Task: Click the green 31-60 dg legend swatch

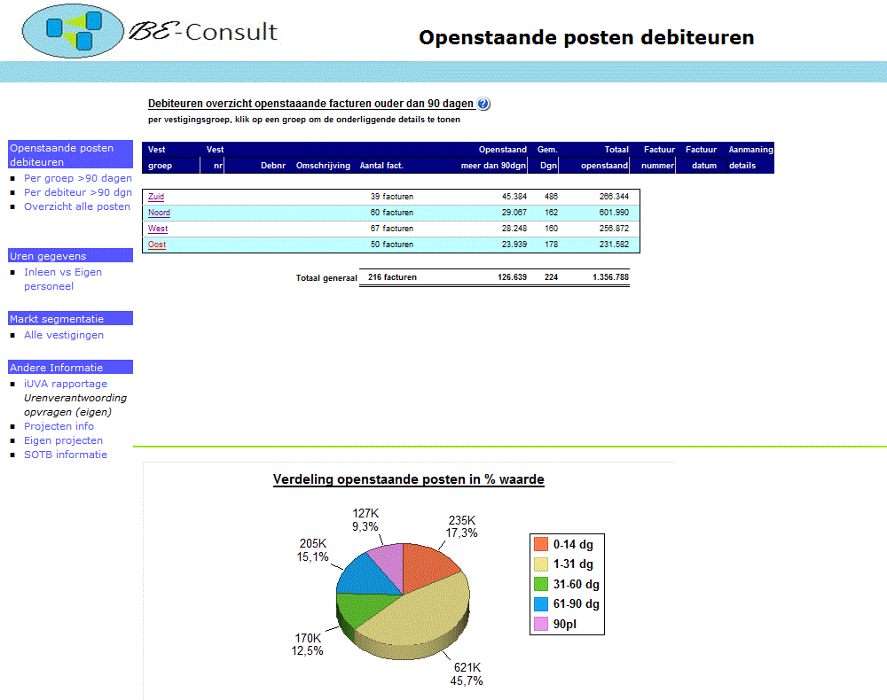Action: pyautogui.click(x=540, y=584)
